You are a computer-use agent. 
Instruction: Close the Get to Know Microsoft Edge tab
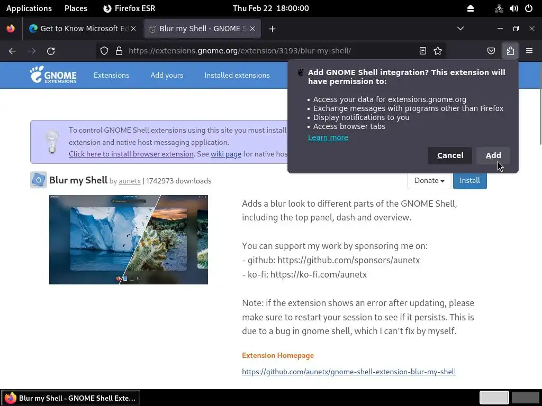[133, 29]
